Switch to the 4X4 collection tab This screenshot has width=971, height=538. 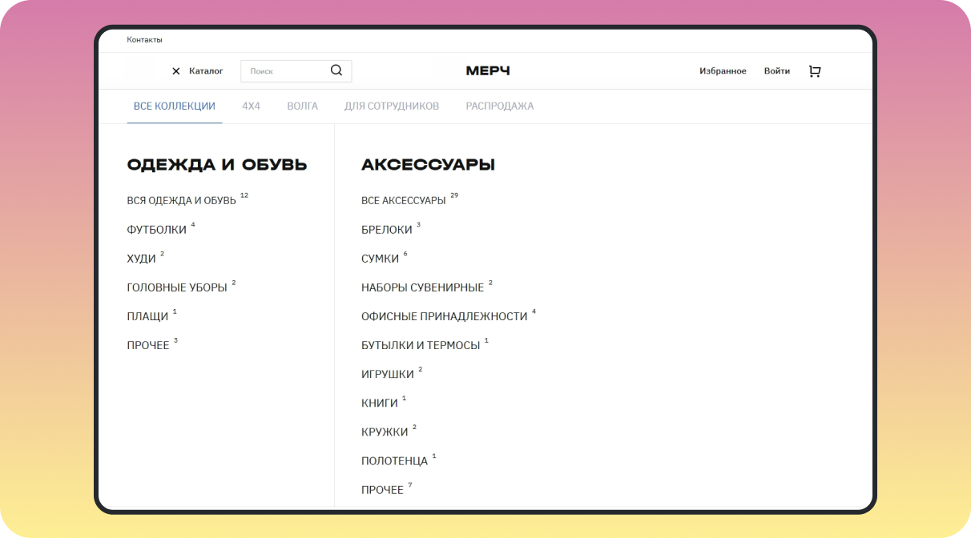251,106
